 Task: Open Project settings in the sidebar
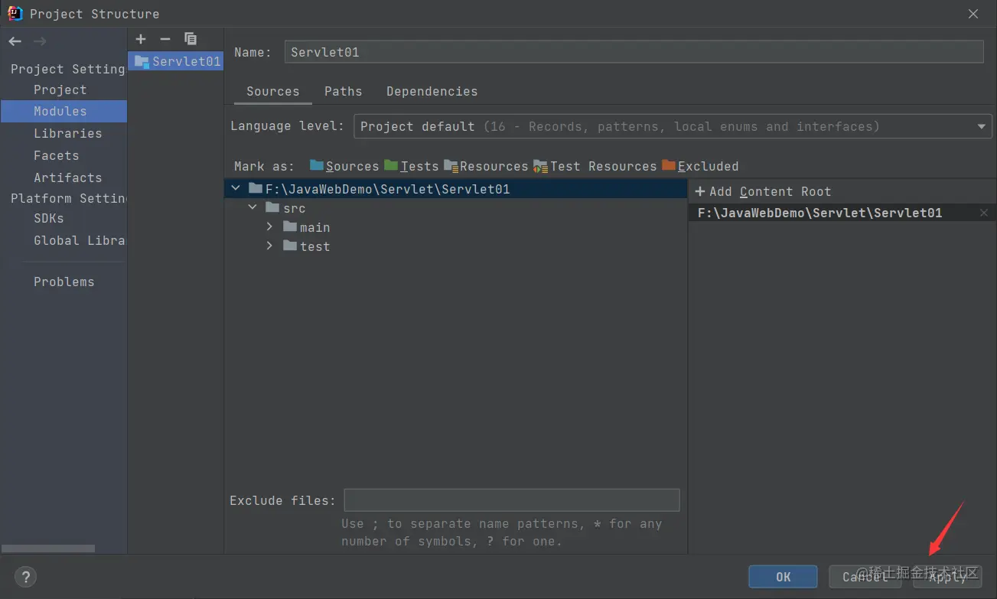click(60, 90)
